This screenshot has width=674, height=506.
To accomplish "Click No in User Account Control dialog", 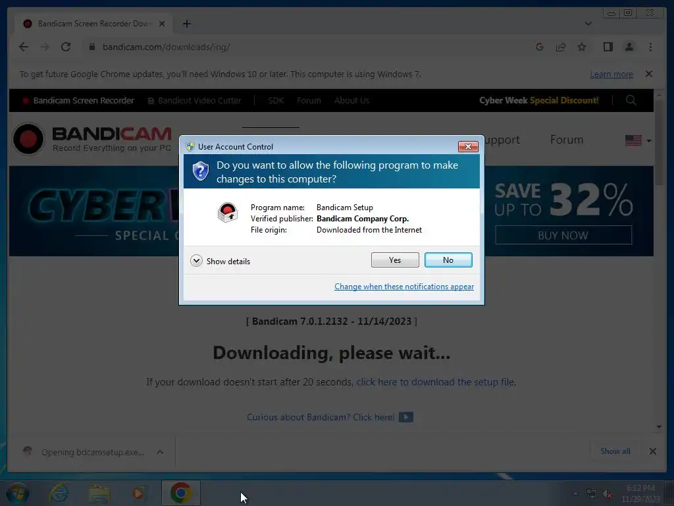I will point(448,260).
